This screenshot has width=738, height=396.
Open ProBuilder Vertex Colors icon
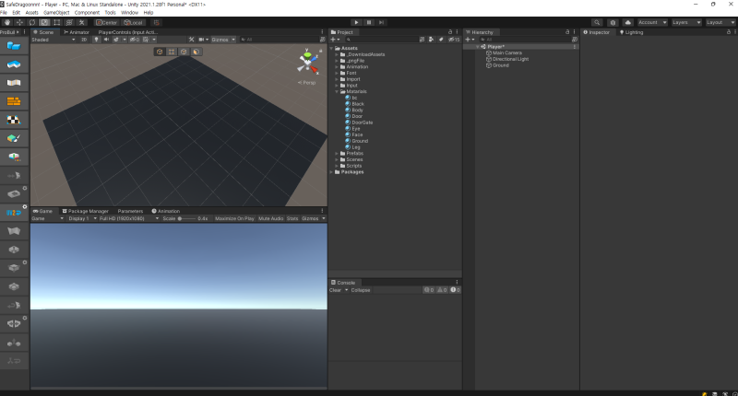14,138
